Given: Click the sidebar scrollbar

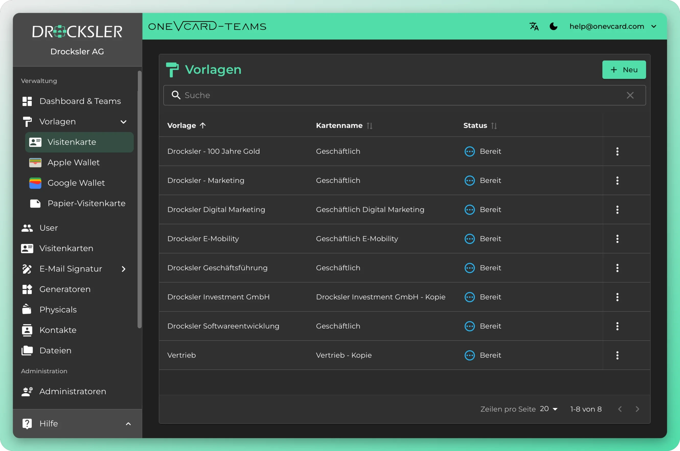Looking at the screenshot, I should [x=140, y=199].
